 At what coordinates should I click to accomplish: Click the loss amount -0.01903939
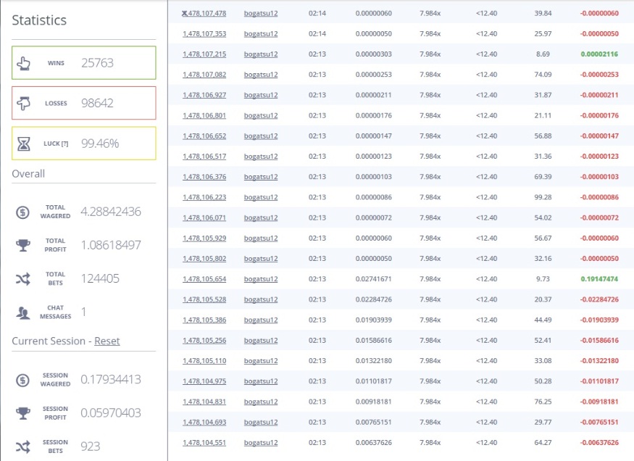point(599,320)
